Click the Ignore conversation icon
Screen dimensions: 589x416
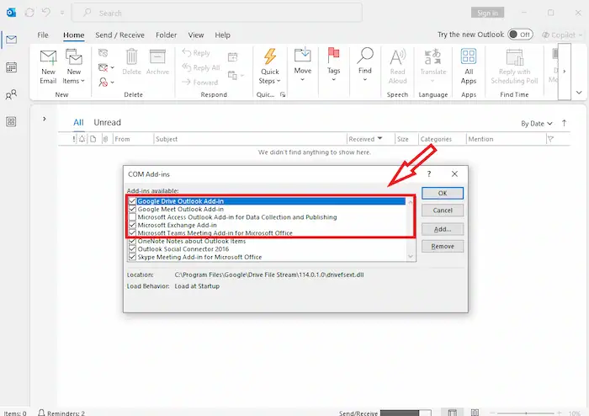click(103, 53)
